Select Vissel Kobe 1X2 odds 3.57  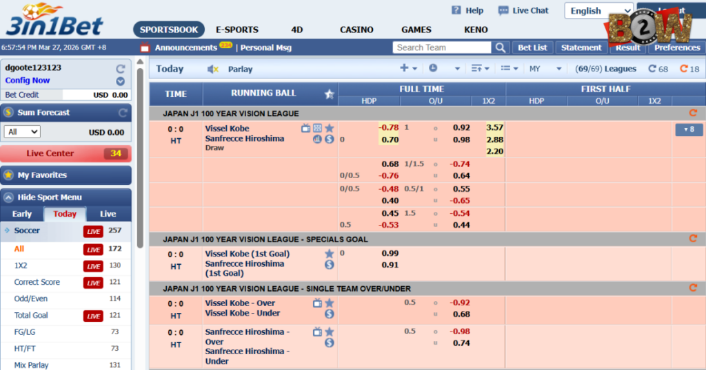tap(494, 127)
